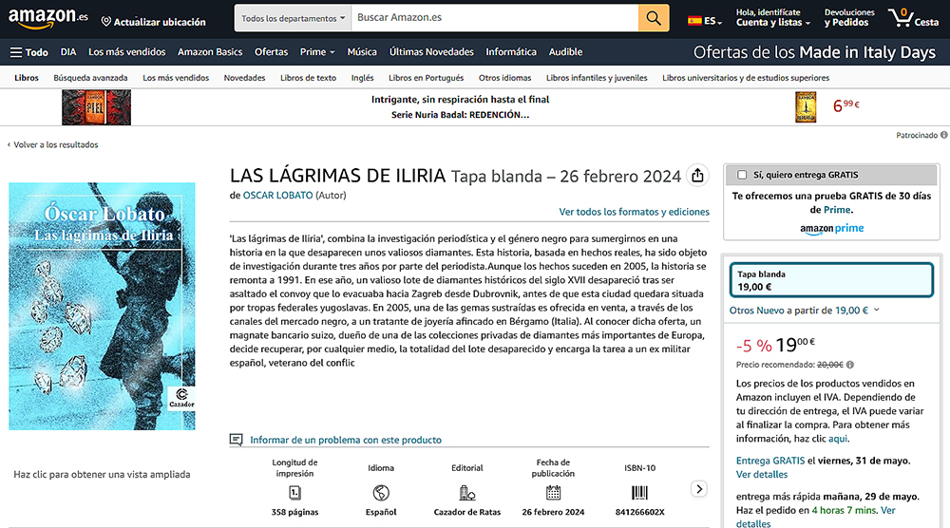The width and height of the screenshot is (950, 528).
Task: Select Libros universitarios y de estudios superiores
Action: coord(746,78)
